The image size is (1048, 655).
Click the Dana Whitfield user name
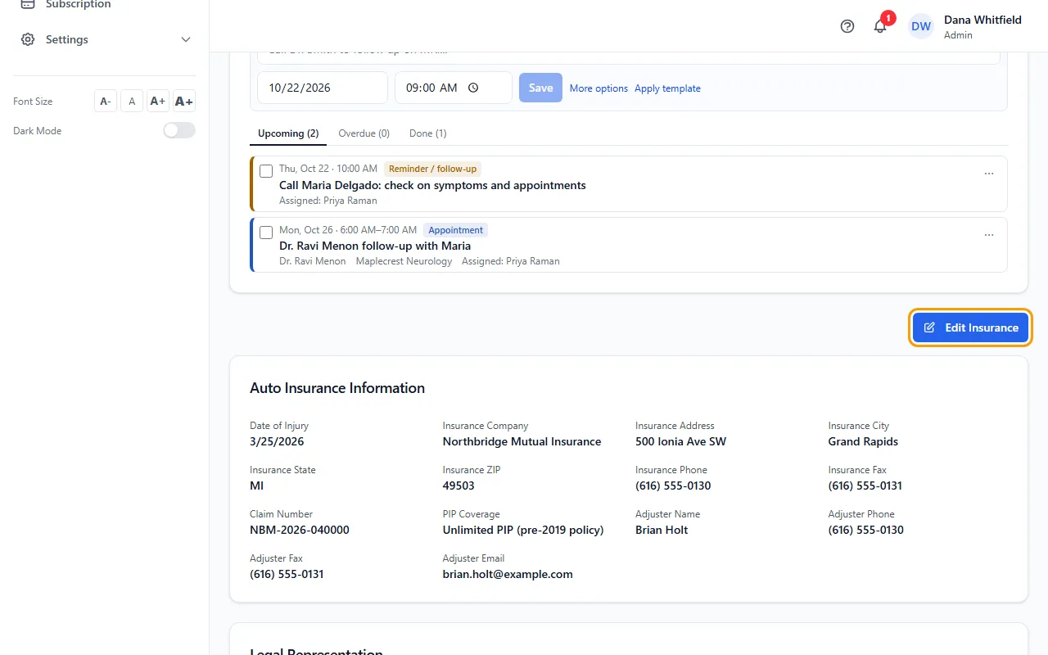click(982, 20)
